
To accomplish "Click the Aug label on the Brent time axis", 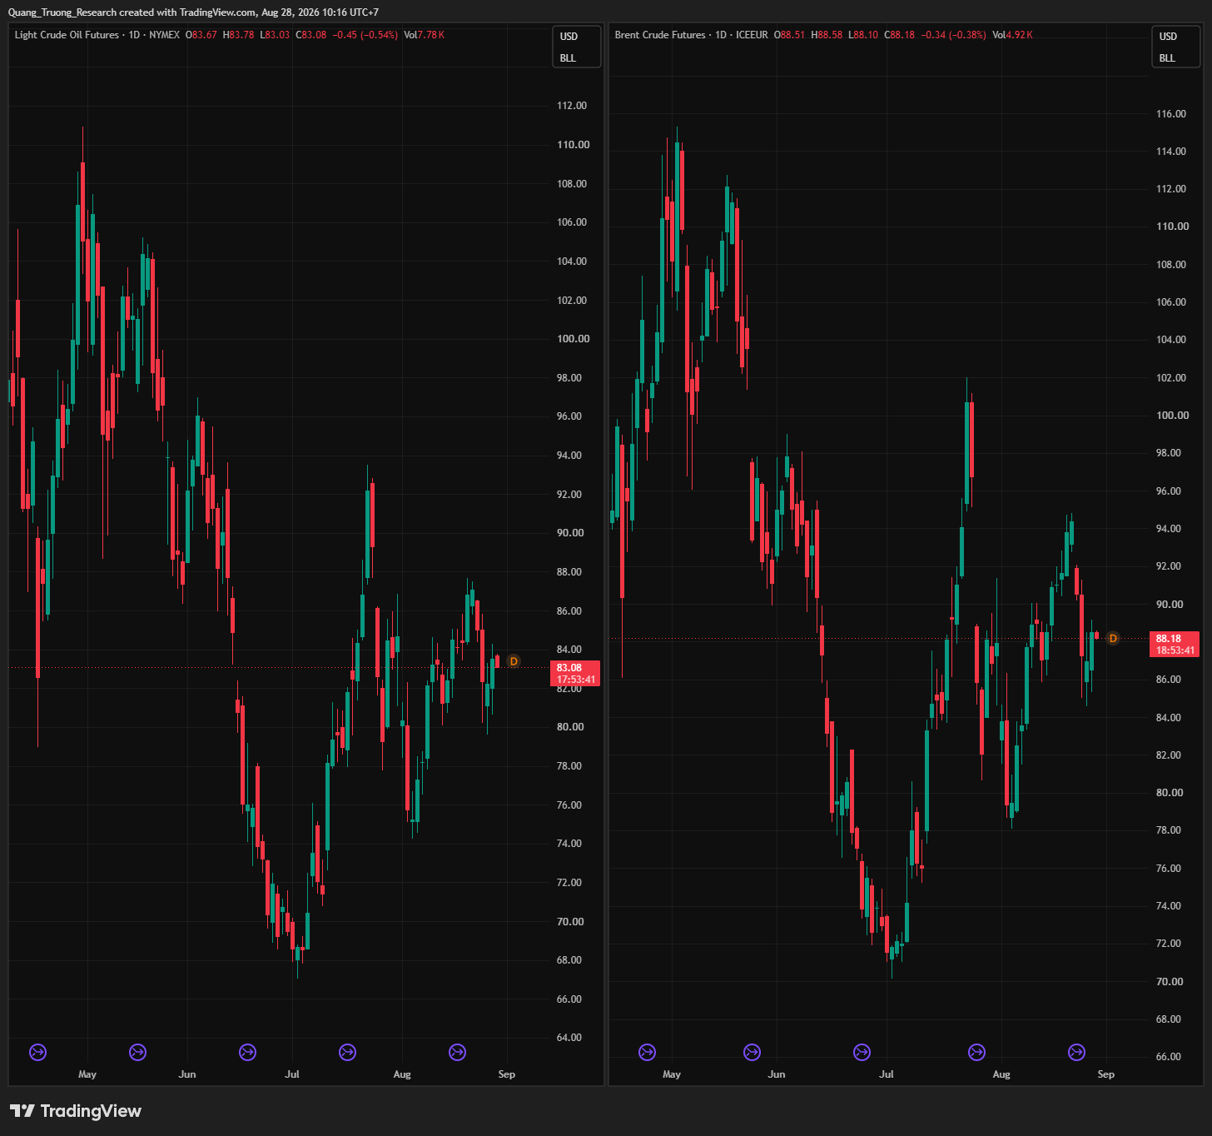I will [x=1001, y=1074].
